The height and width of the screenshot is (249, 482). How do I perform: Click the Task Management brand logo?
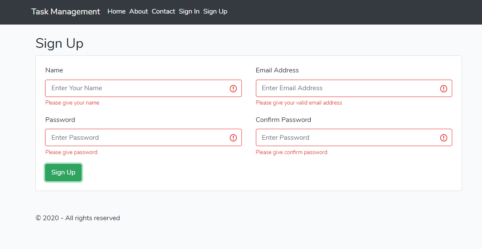click(x=65, y=11)
